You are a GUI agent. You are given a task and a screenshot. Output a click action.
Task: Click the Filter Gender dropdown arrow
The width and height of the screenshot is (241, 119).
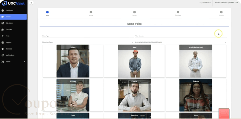tap(225, 36)
